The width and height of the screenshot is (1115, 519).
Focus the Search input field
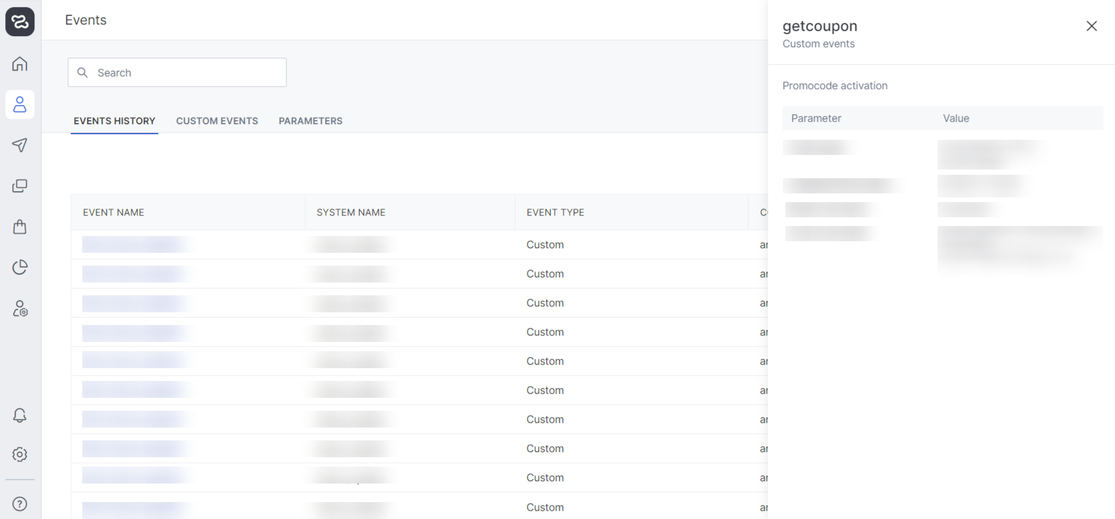(x=177, y=72)
